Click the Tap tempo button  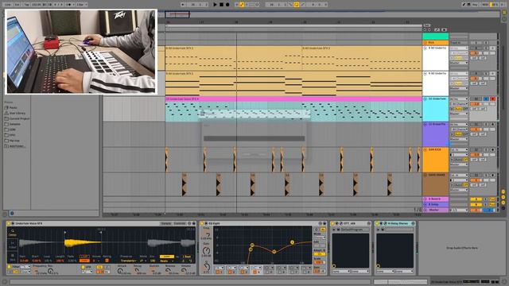point(26,5)
